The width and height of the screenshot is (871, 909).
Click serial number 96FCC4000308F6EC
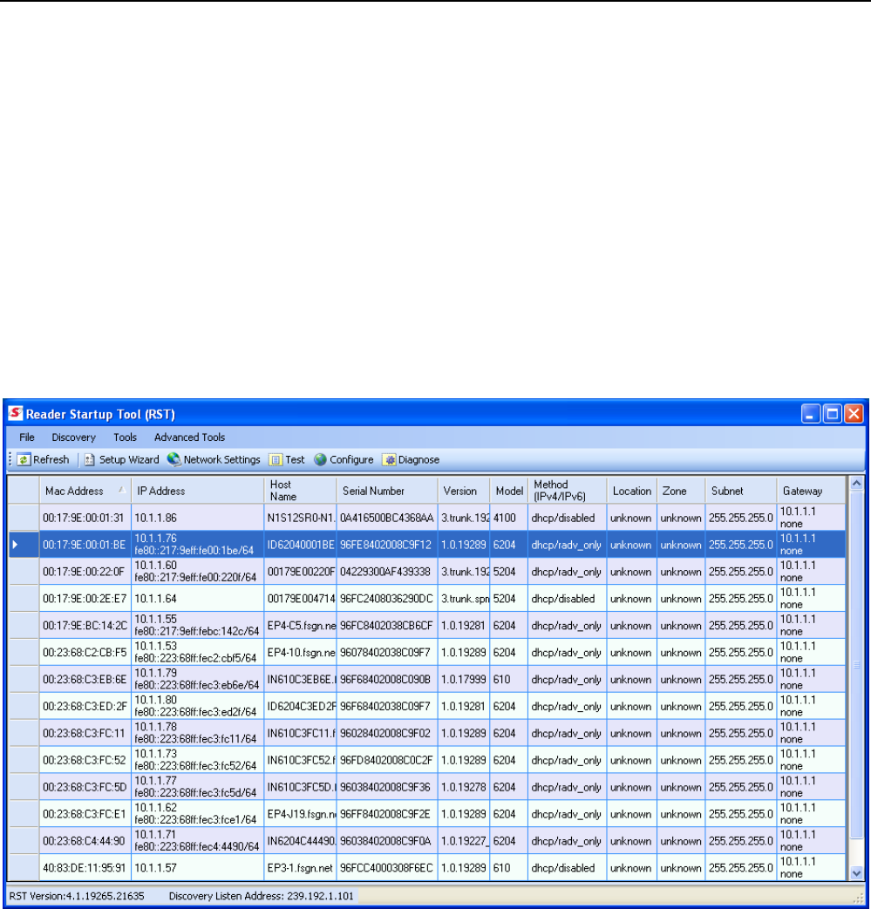tap(387, 868)
